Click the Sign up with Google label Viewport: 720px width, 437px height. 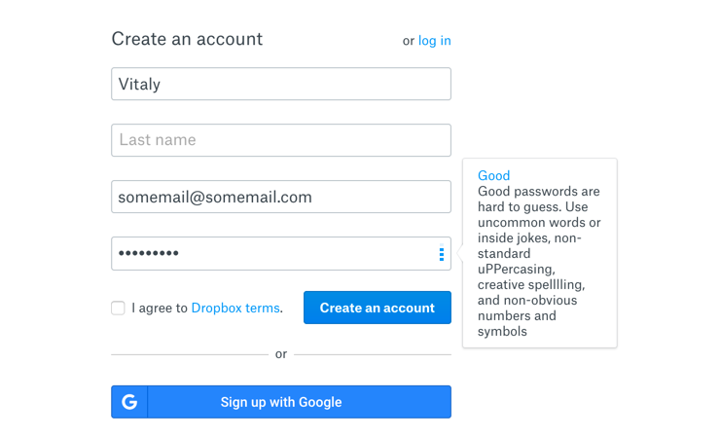coord(281,402)
